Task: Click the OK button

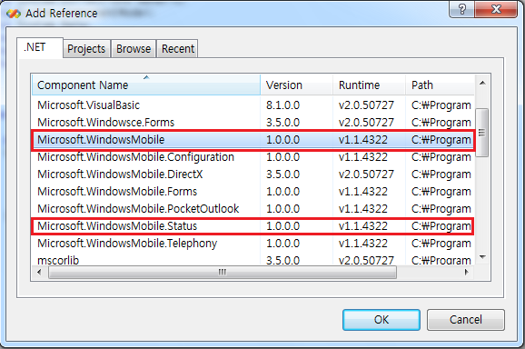Action: coord(381,320)
